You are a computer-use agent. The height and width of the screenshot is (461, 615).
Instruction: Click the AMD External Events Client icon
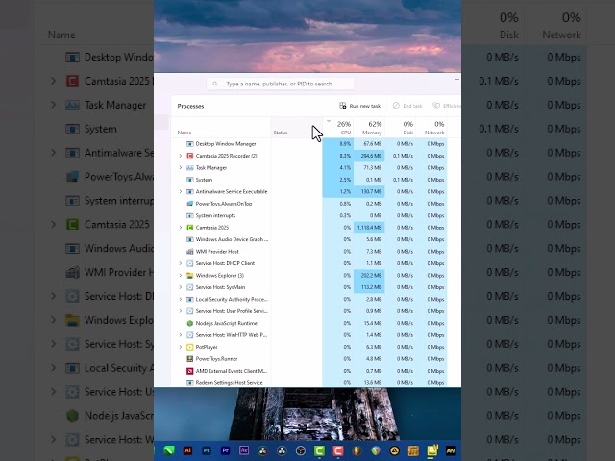coord(190,371)
